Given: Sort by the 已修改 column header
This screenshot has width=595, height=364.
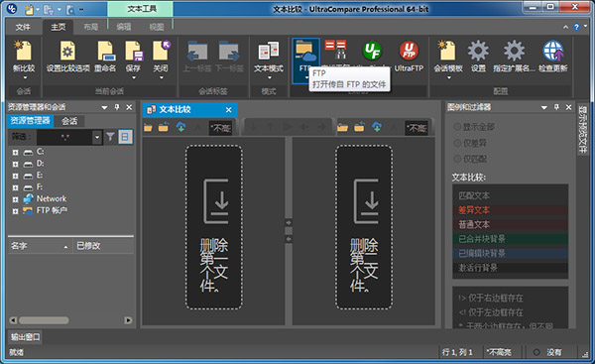Looking at the screenshot, I should coord(103,246).
